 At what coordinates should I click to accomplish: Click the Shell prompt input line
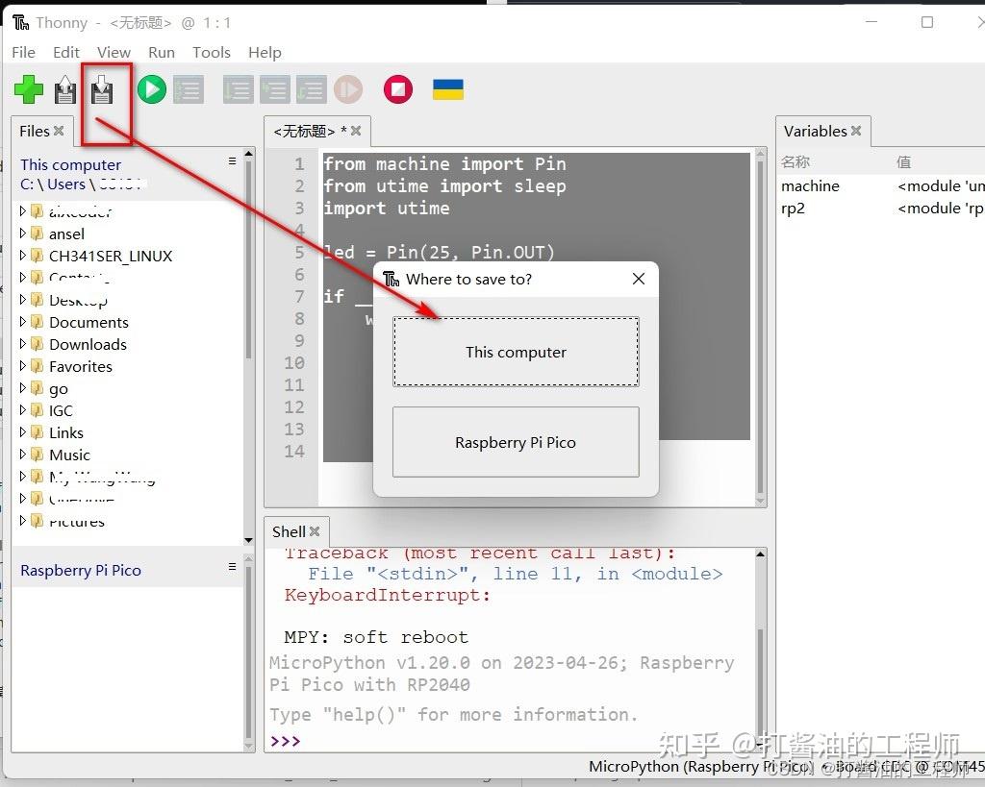click(510, 741)
